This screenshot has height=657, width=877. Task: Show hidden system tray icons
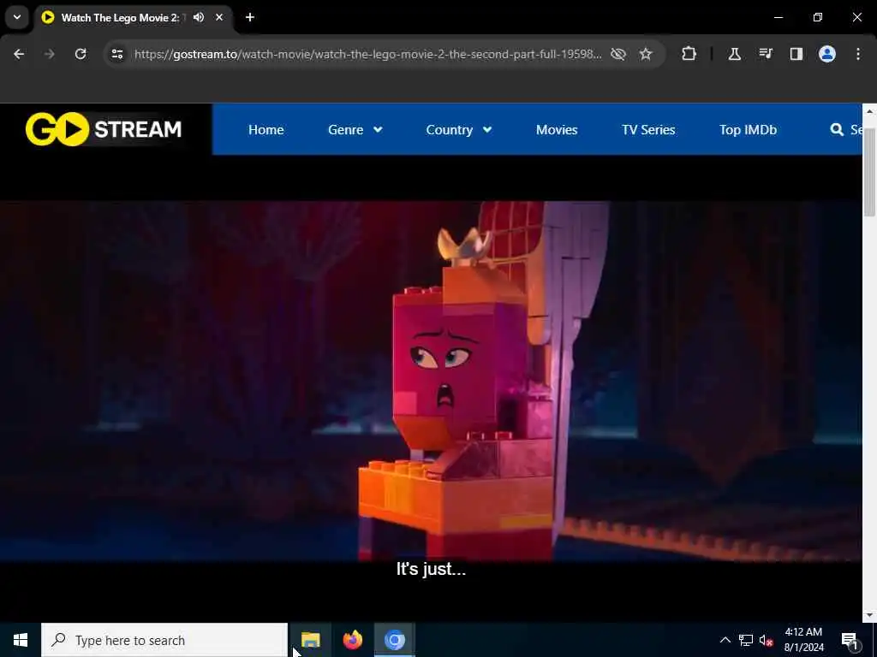[x=725, y=640]
